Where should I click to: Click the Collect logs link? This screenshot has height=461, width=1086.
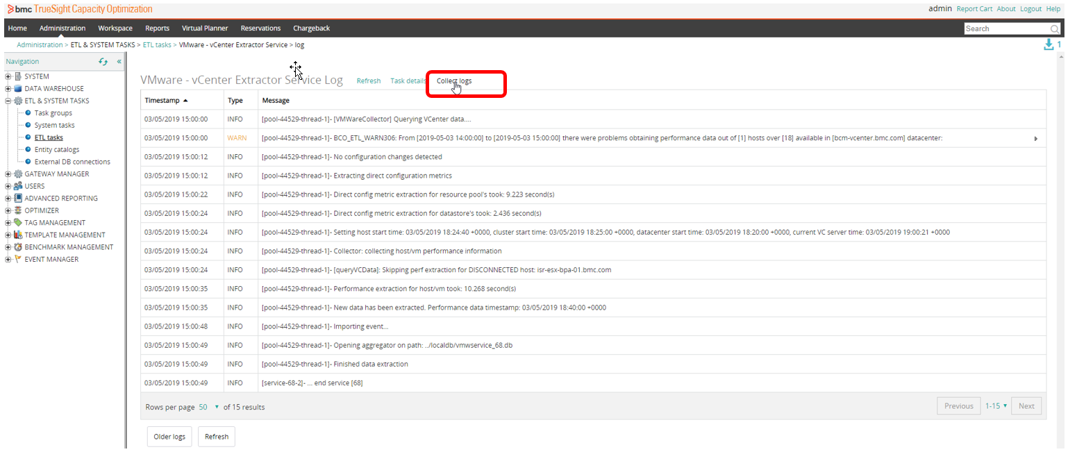(x=454, y=81)
